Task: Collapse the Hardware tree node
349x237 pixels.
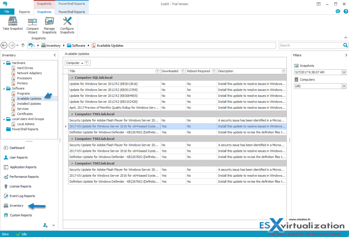Action: tap(4, 63)
